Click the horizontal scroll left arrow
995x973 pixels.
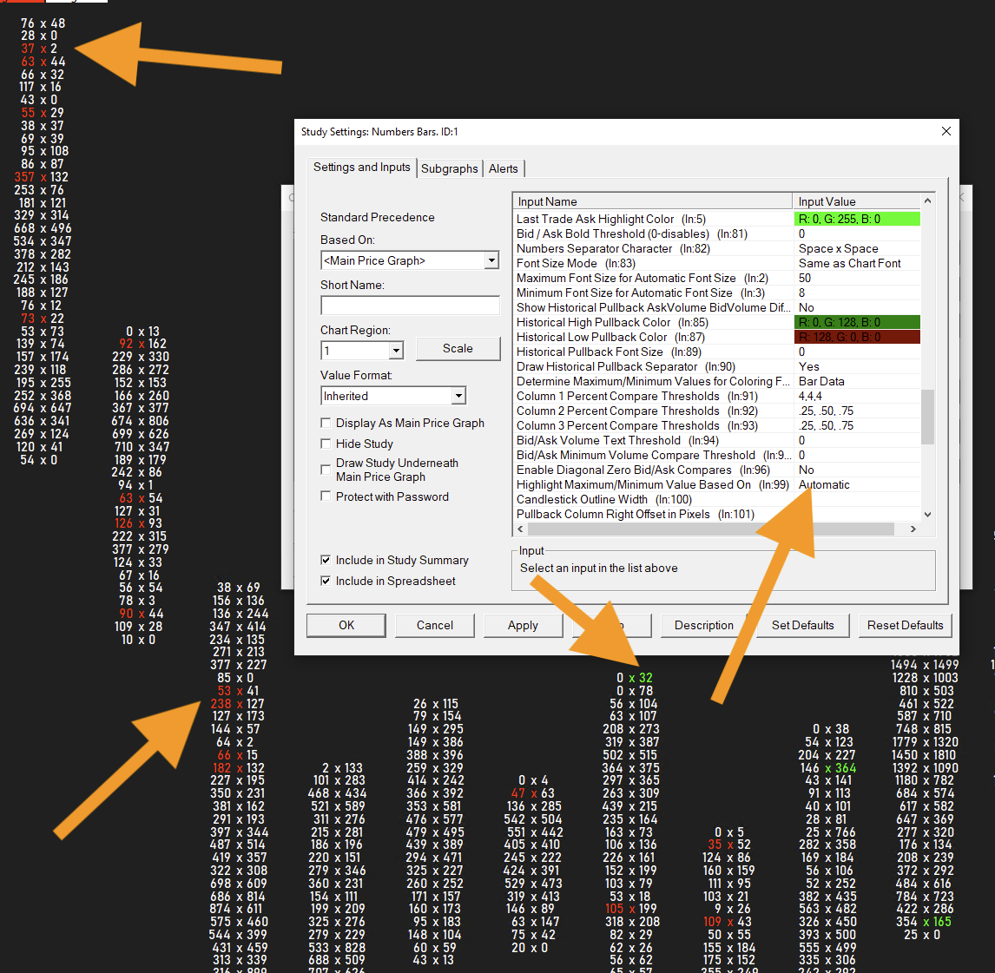[x=520, y=529]
